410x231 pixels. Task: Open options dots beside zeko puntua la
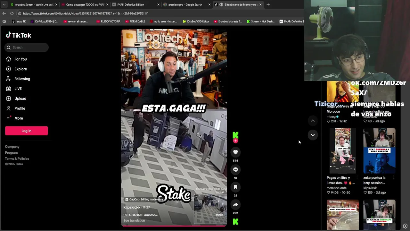[394, 177]
